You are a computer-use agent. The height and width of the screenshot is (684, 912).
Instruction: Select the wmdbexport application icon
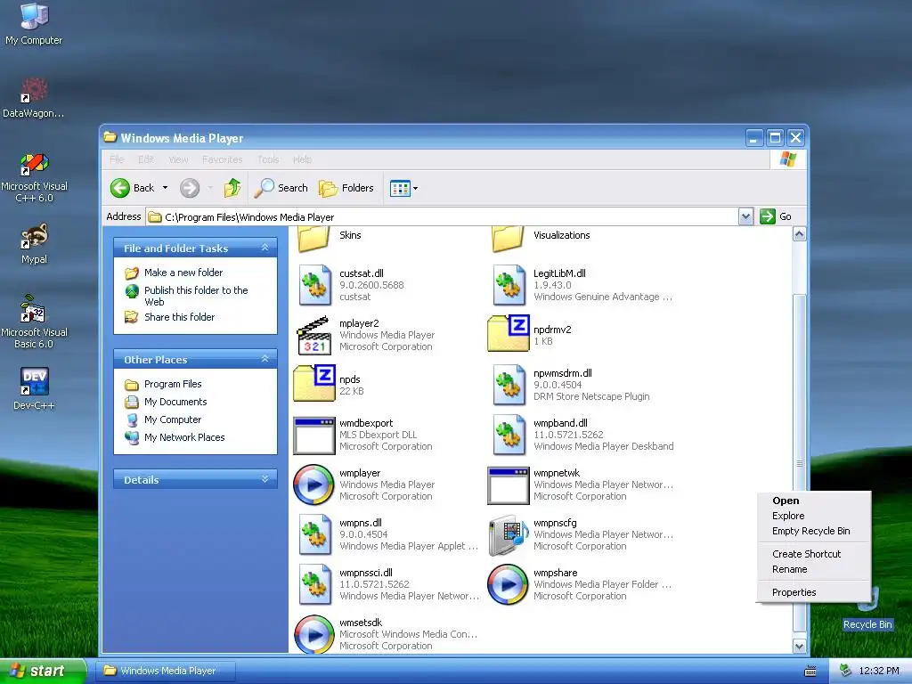(314, 435)
